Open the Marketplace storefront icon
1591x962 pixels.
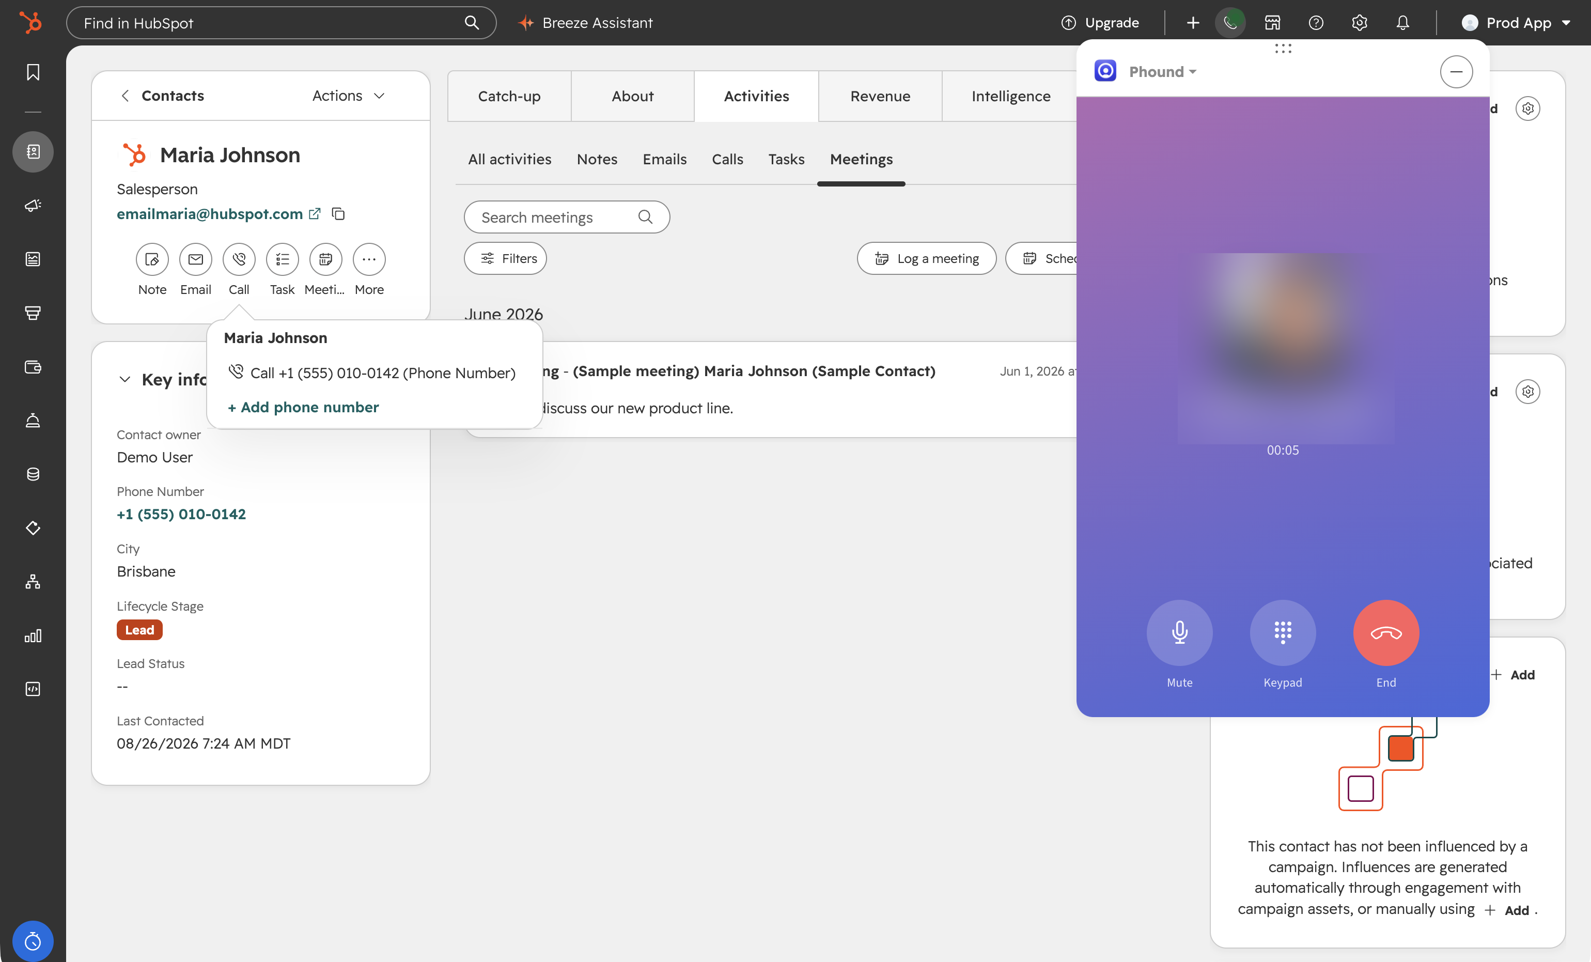coord(1272,23)
